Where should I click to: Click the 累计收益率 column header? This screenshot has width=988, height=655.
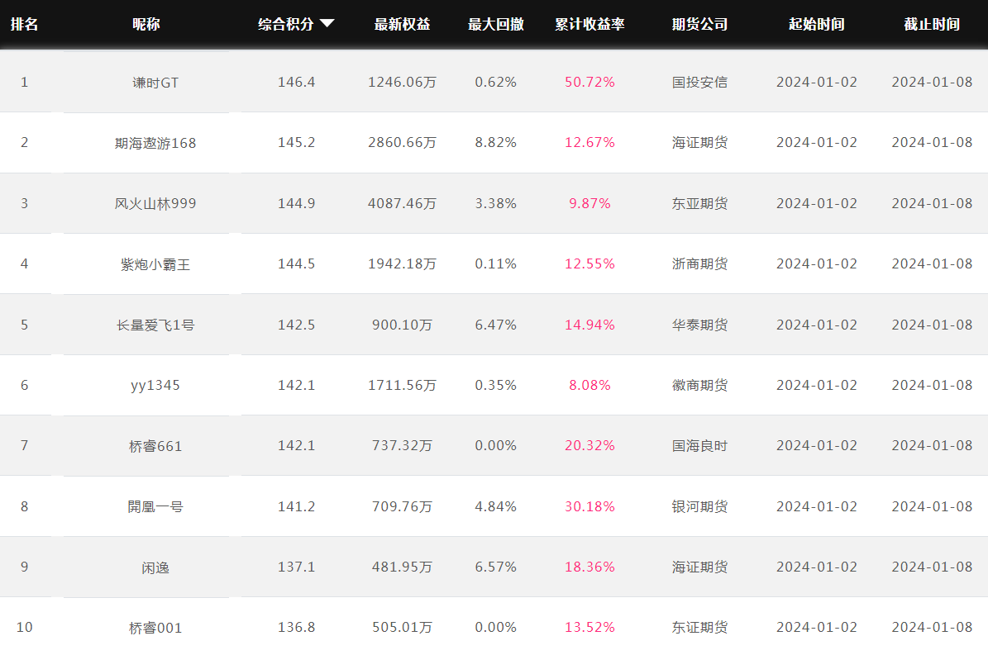(589, 24)
